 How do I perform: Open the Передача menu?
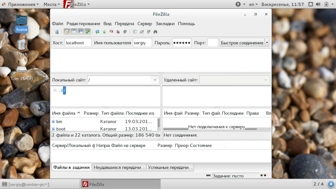pos(124,24)
